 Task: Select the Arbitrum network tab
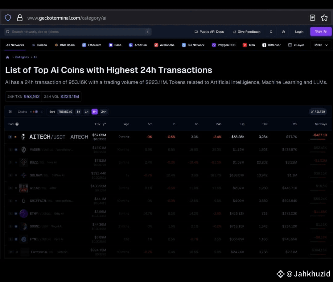(138, 45)
